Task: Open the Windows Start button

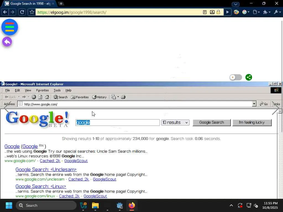Action: pyautogui.click(x=9, y=205)
